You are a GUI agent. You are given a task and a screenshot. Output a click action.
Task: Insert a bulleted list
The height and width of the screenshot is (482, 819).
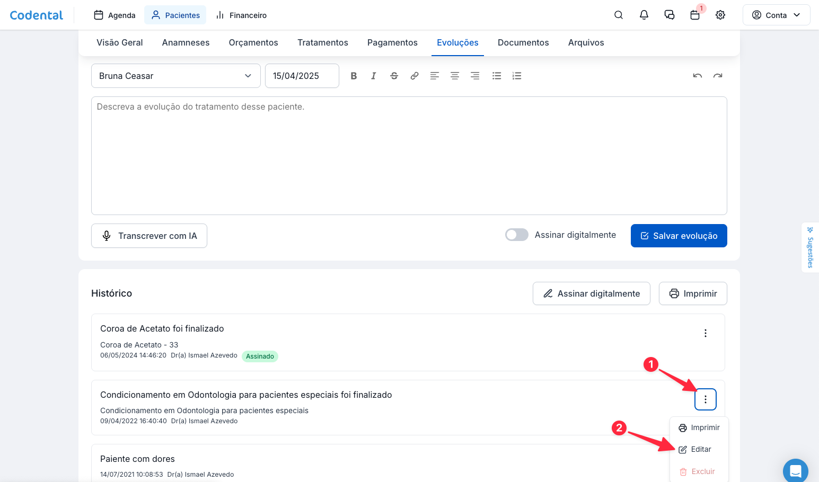coord(497,76)
